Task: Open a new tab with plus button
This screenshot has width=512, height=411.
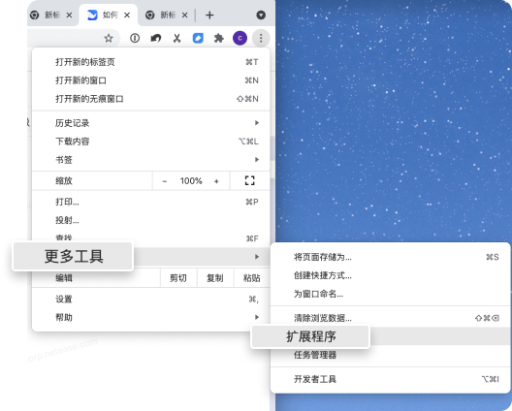Action: [x=209, y=15]
